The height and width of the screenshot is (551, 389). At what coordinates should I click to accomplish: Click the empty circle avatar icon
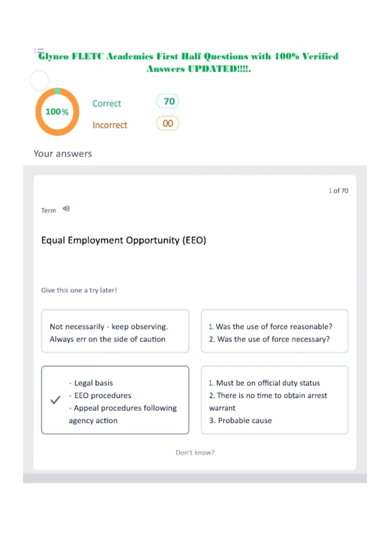click(x=39, y=80)
